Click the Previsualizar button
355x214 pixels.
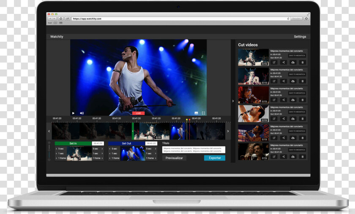click(174, 158)
